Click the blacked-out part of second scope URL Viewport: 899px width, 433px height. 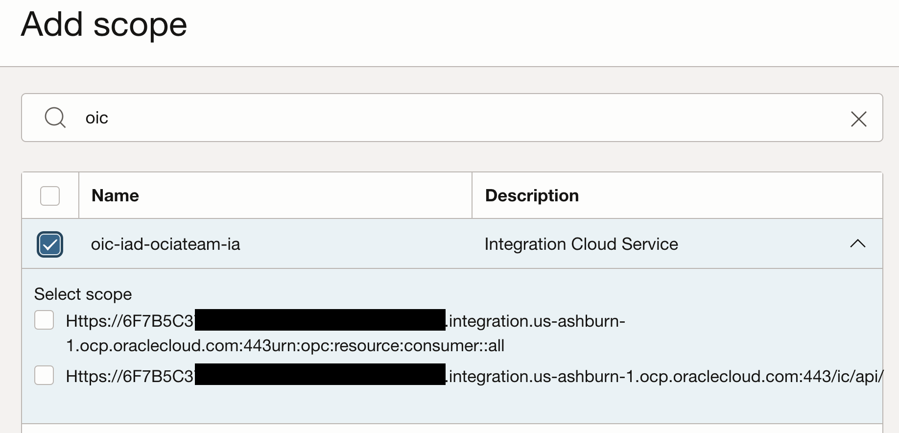click(320, 375)
